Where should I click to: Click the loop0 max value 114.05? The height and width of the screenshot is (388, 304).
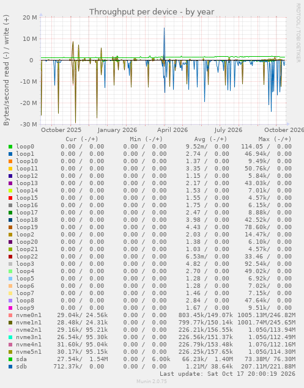click(x=252, y=147)
